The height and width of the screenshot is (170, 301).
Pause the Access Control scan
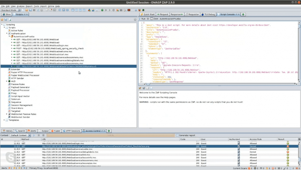39,135
